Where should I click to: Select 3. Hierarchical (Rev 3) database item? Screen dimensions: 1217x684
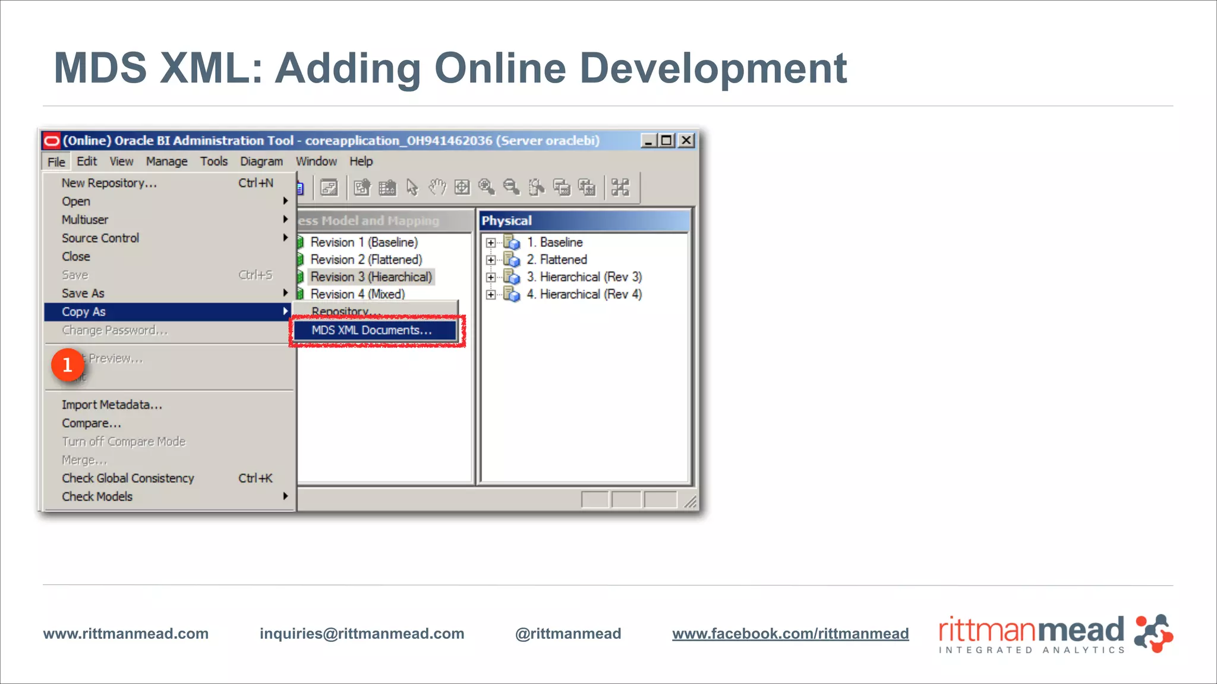pos(584,277)
